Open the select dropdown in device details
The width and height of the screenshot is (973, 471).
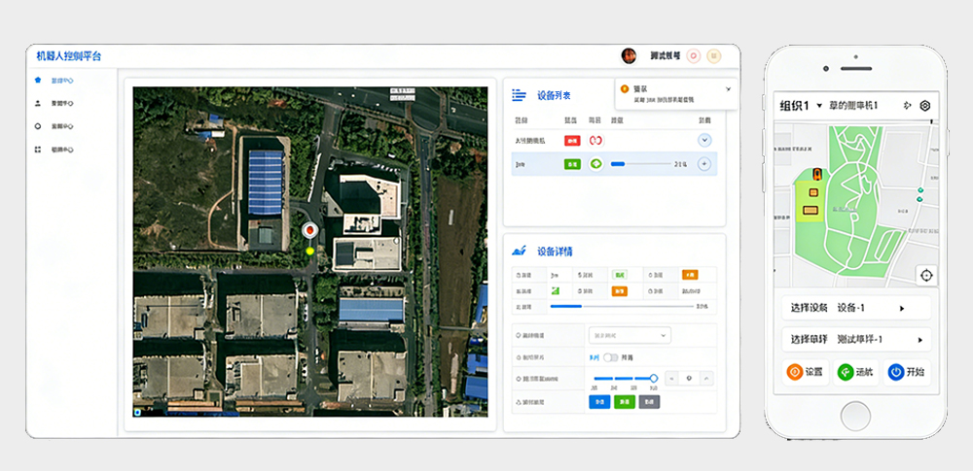coord(630,335)
